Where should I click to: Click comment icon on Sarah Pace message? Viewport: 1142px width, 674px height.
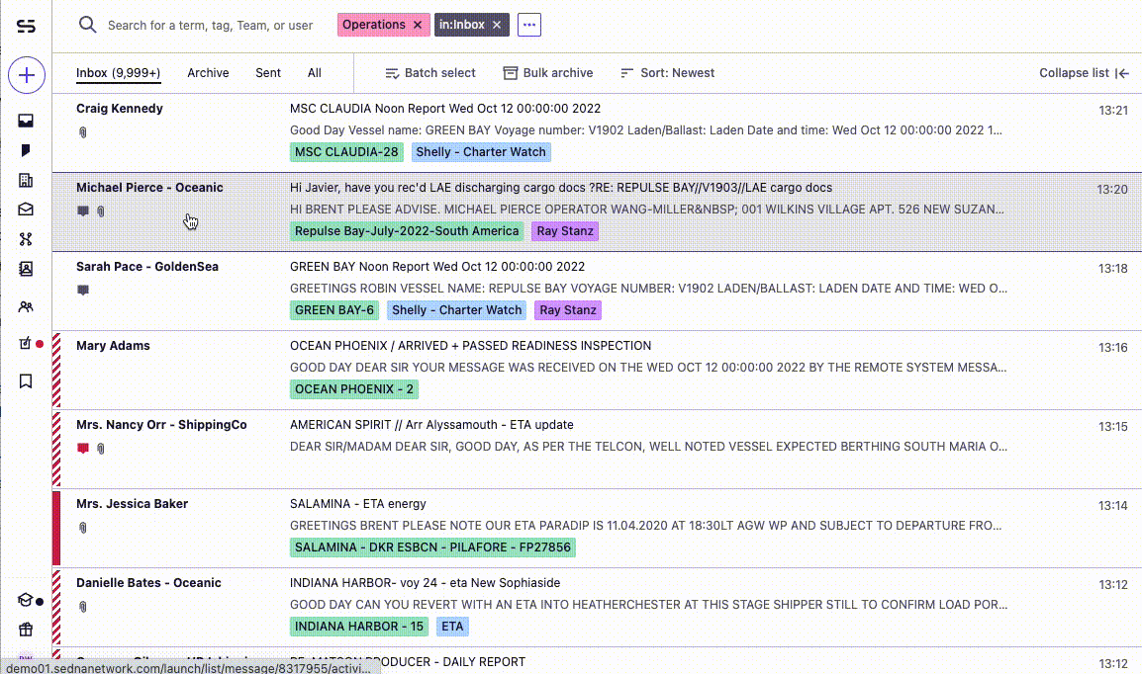coord(83,291)
